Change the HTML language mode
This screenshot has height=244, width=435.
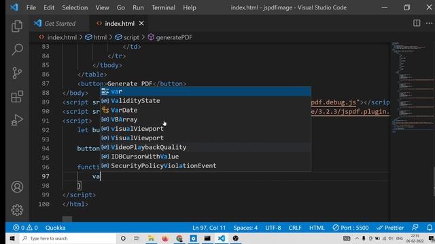(317, 228)
